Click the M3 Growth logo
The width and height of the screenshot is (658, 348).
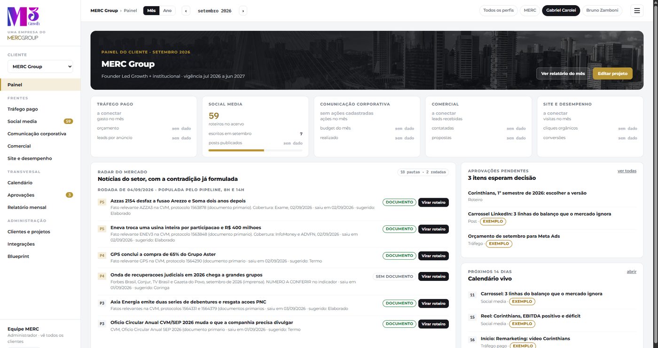click(x=23, y=16)
